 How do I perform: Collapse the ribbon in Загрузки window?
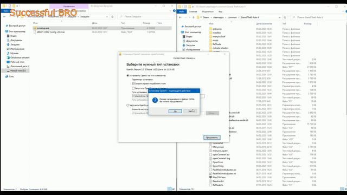(170, 11)
